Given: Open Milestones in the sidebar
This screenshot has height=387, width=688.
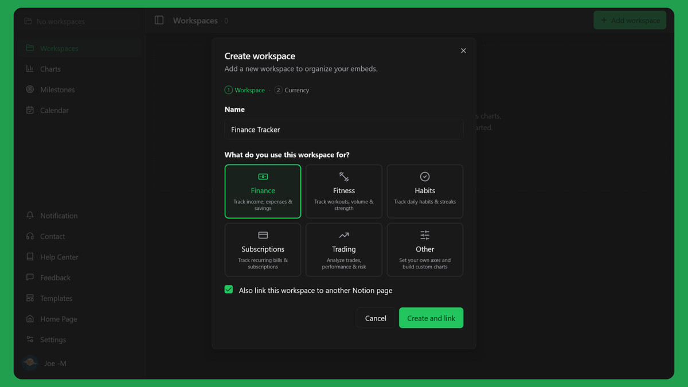Looking at the screenshot, I should click(x=79, y=89).
